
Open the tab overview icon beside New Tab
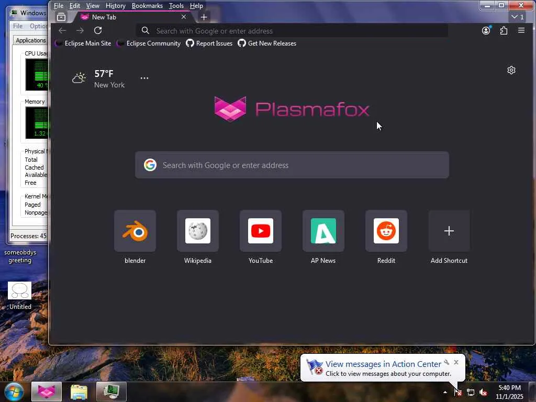61,17
